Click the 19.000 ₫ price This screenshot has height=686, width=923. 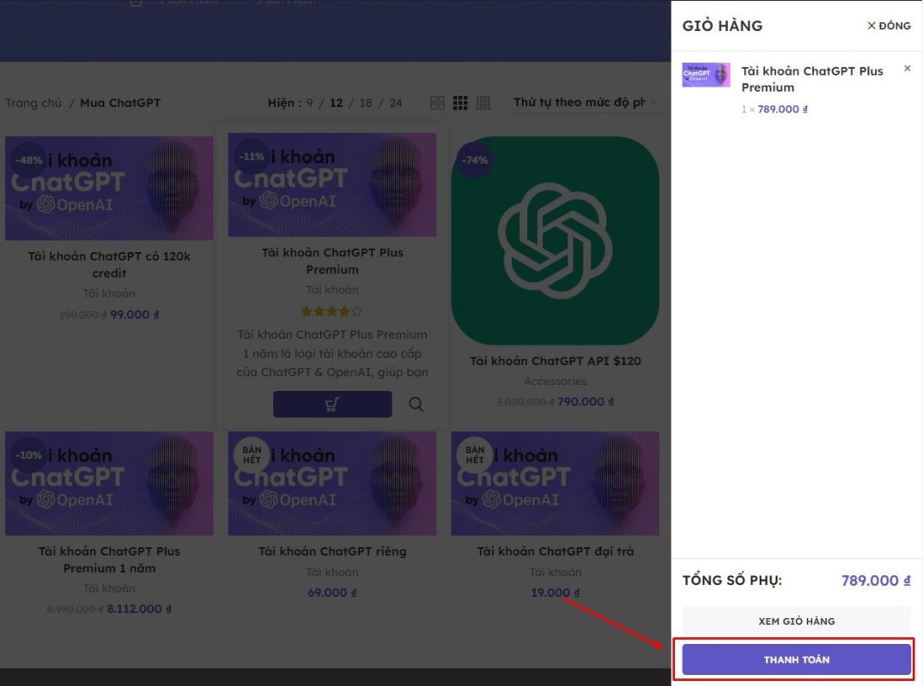556,593
